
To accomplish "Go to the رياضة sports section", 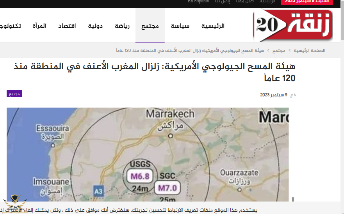I will tap(123, 26).
